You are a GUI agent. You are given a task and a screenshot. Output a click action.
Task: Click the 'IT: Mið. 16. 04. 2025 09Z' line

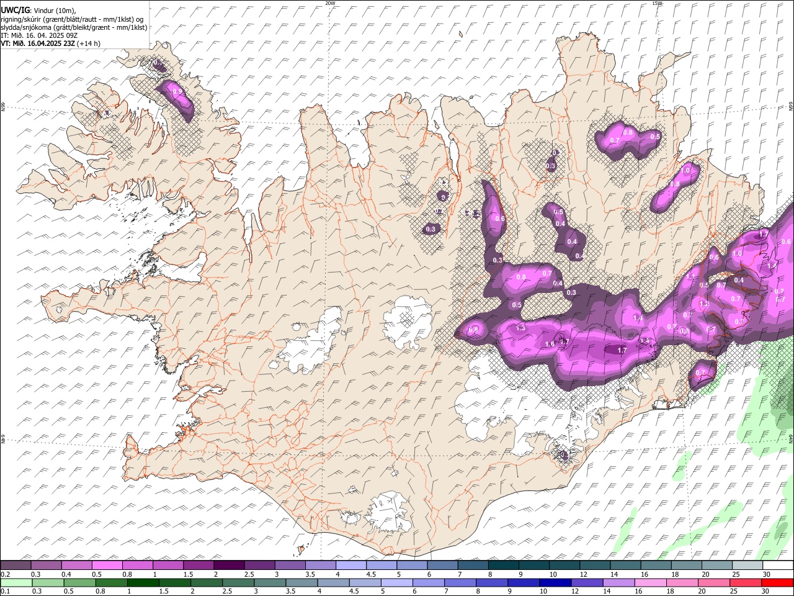pos(39,35)
